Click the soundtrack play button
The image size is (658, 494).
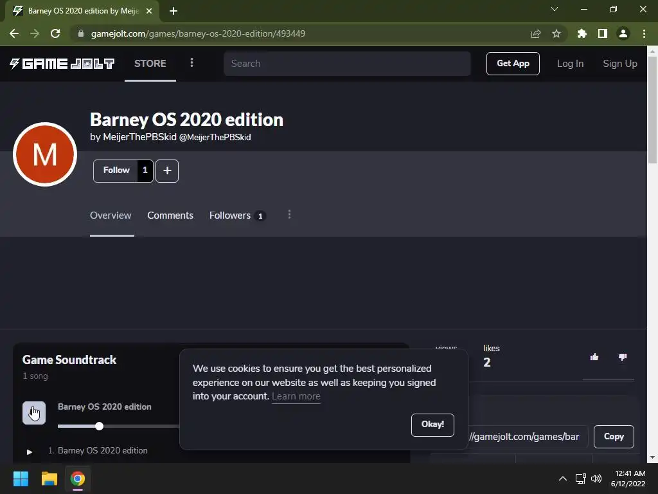pos(34,412)
